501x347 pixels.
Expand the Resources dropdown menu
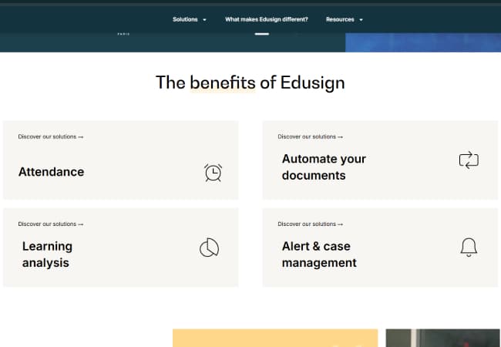tap(344, 19)
